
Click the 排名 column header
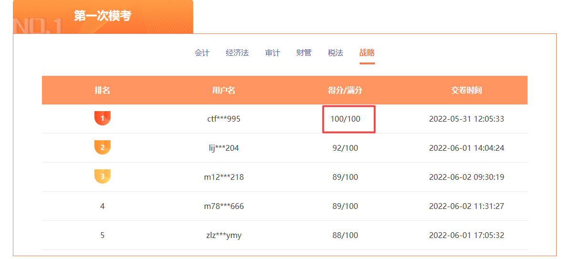coord(102,90)
